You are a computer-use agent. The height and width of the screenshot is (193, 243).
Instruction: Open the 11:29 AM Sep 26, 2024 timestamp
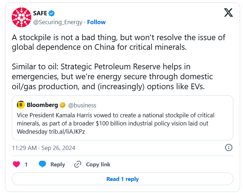click(43, 148)
